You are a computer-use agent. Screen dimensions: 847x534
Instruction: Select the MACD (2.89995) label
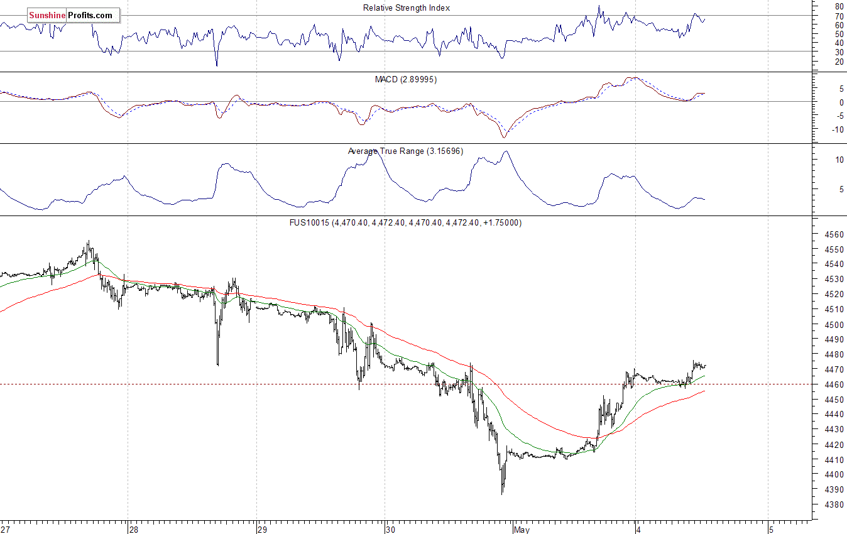(x=406, y=80)
